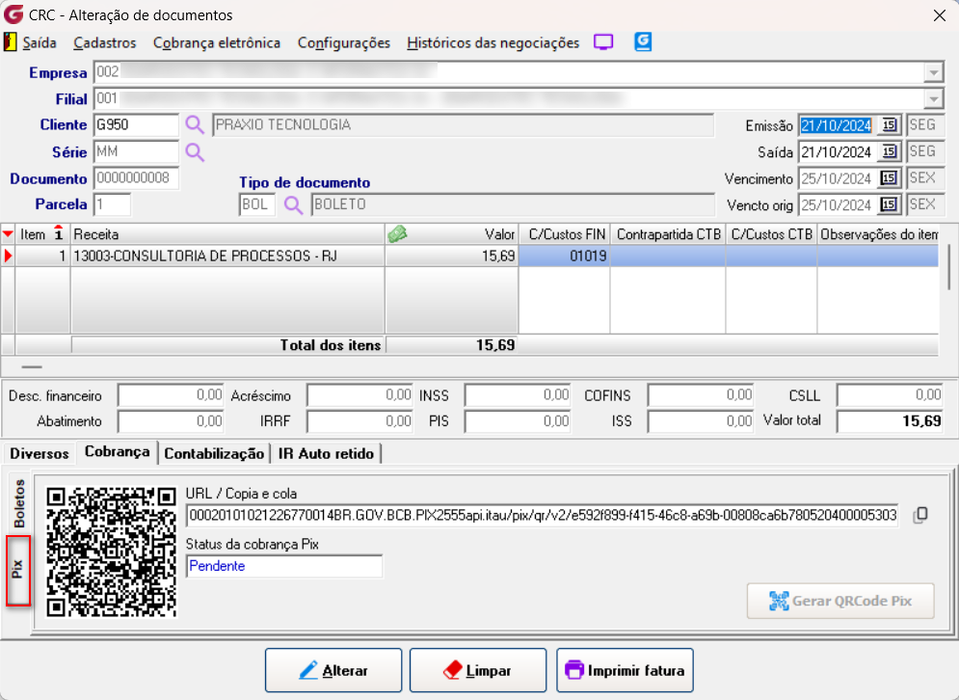
Task: Click the Receita column header
Action: click(227, 234)
